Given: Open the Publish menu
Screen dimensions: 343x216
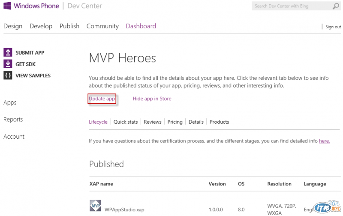Looking at the screenshot, I should pyautogui.click(x=69, y=26).
